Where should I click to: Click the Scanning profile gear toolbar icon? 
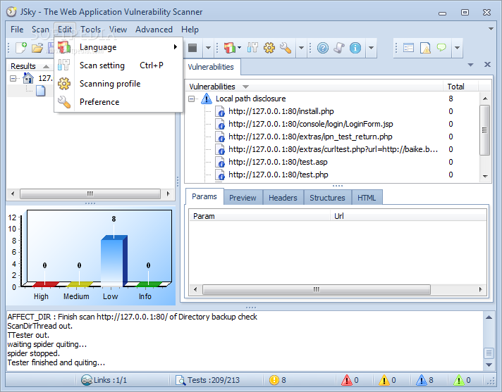click(269, 48)
